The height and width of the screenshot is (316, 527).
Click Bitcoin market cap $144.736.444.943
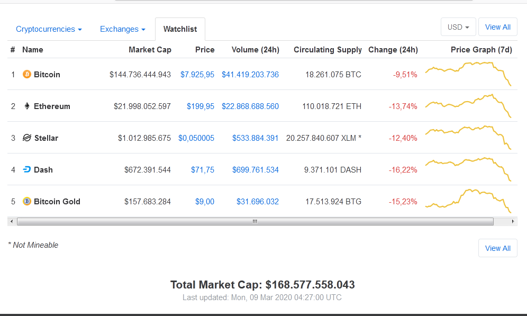point(140,75)
